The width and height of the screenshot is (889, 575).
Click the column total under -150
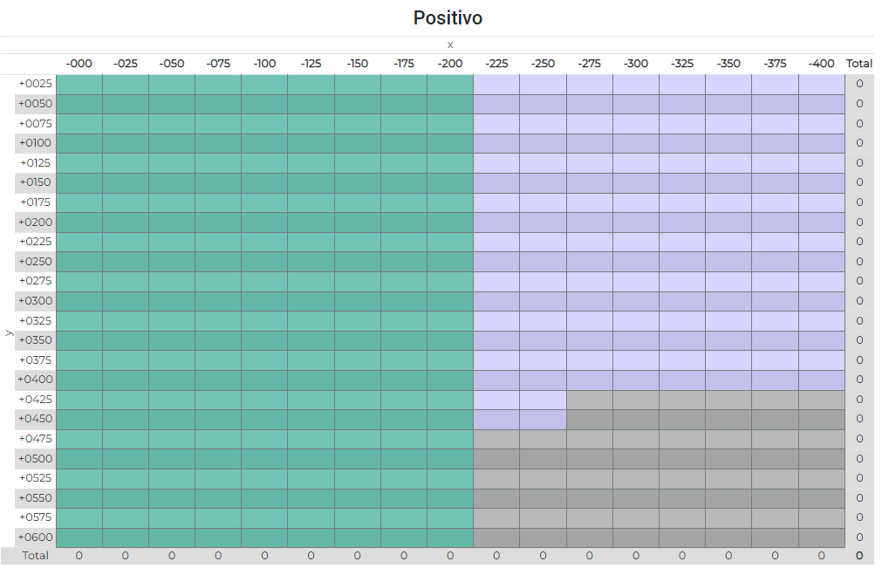tap(357, 556)
